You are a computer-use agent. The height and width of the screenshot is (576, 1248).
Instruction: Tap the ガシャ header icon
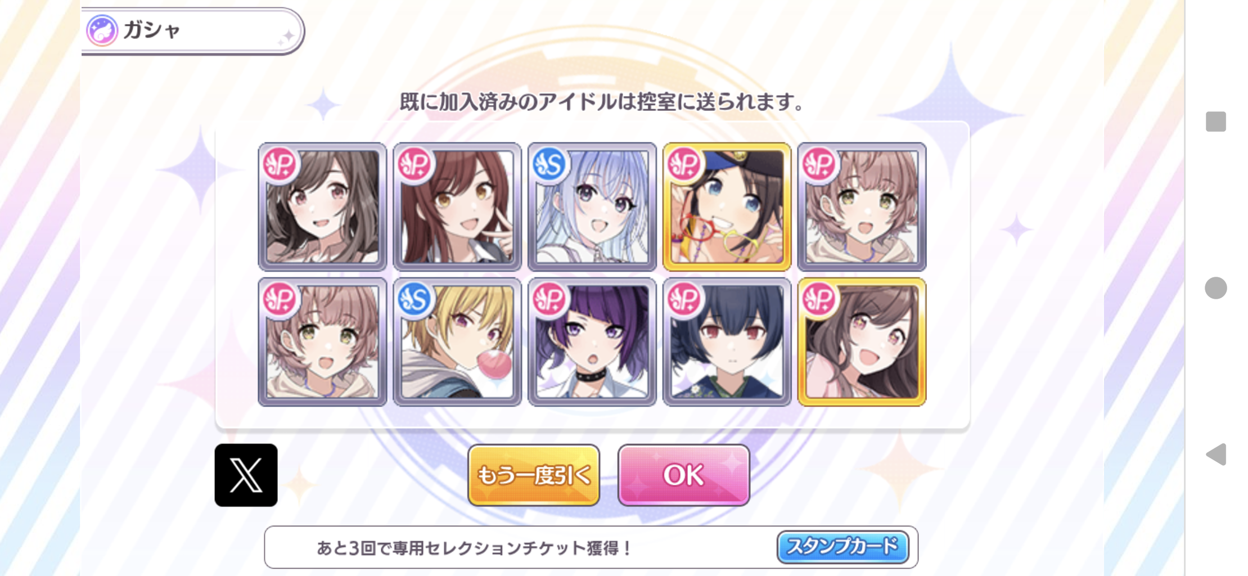point(102,30)
